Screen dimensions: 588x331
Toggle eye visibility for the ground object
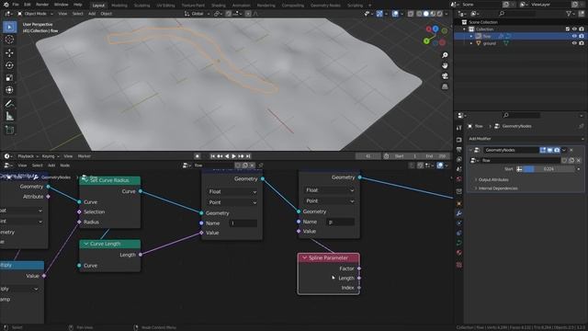coord(574,43)
